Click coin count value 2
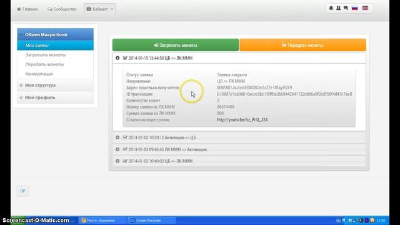 tap(218, 101)
